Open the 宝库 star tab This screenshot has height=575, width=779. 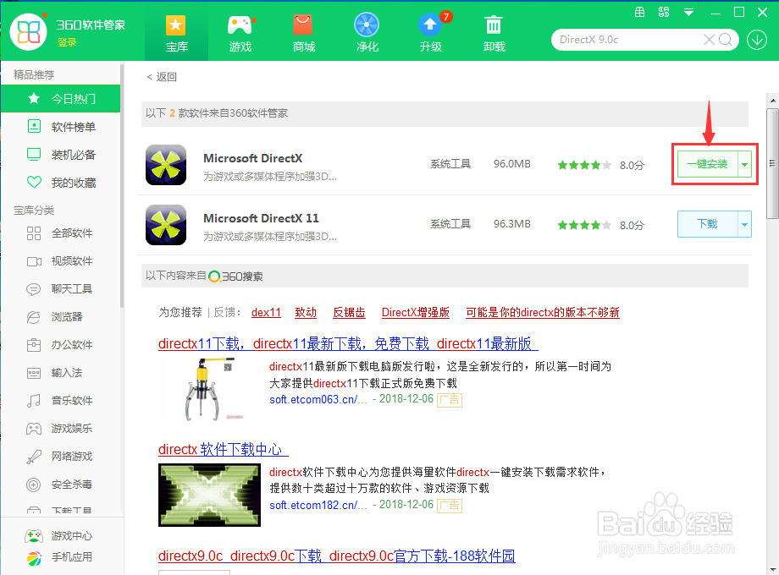tap(176, 34)
